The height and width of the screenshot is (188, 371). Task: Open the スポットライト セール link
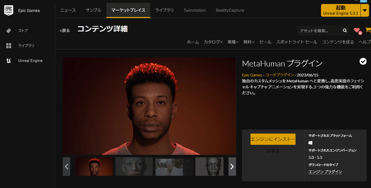click(296, 42)
